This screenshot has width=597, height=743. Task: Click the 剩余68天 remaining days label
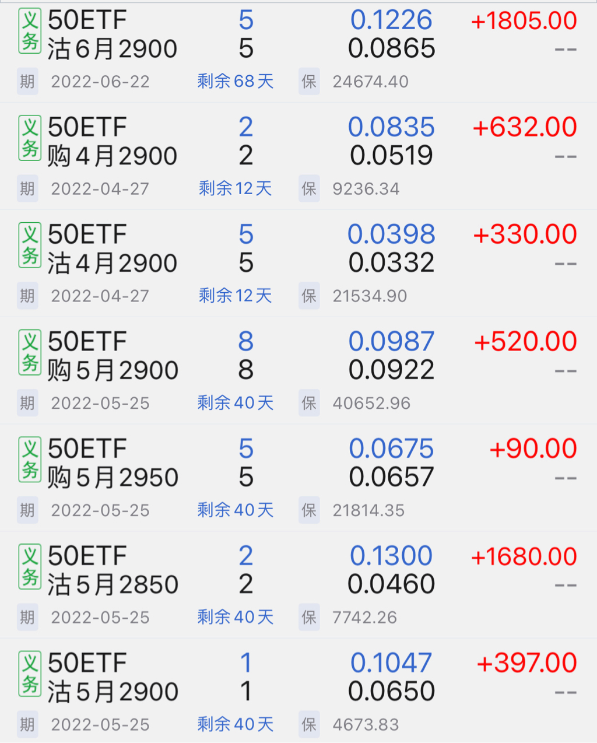tap(236, 82)
